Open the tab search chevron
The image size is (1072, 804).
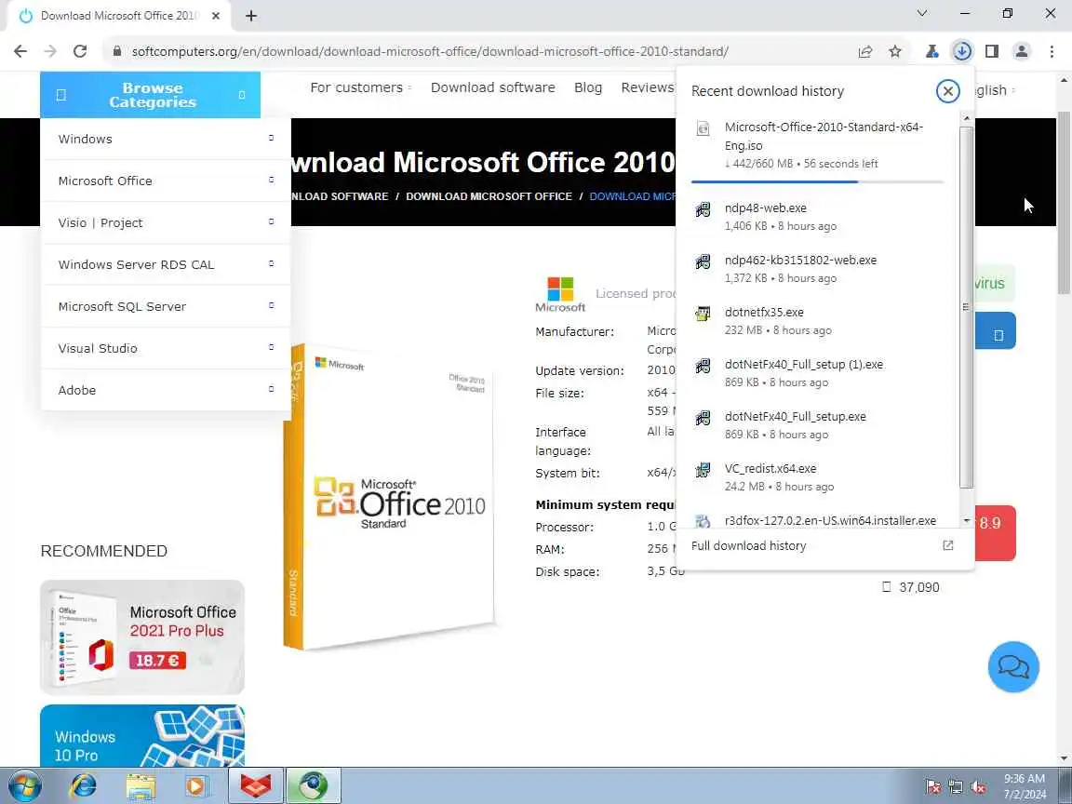tap(921, 13)
